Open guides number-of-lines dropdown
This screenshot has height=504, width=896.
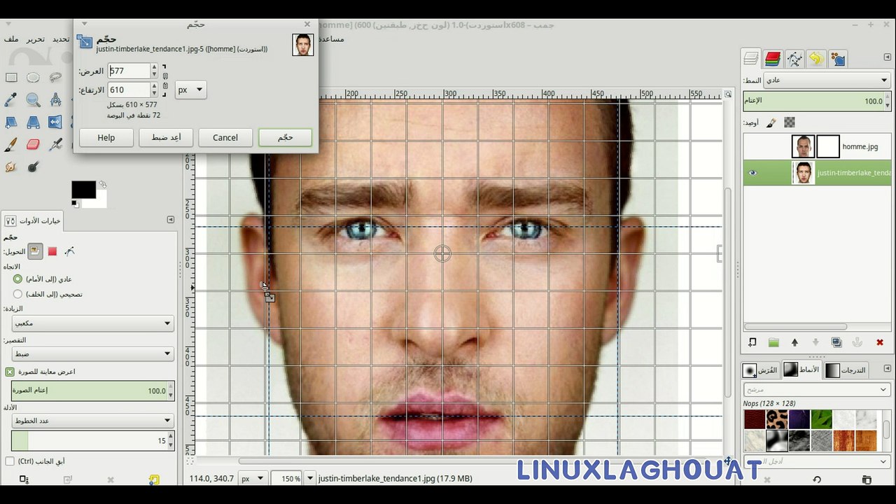point(92,421)
